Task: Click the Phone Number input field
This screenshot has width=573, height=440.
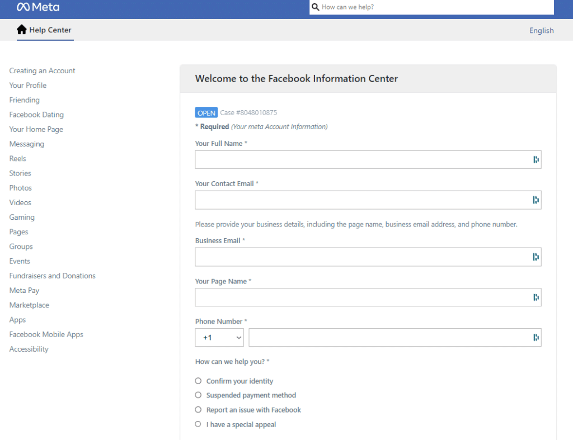Action: [394, 337]
